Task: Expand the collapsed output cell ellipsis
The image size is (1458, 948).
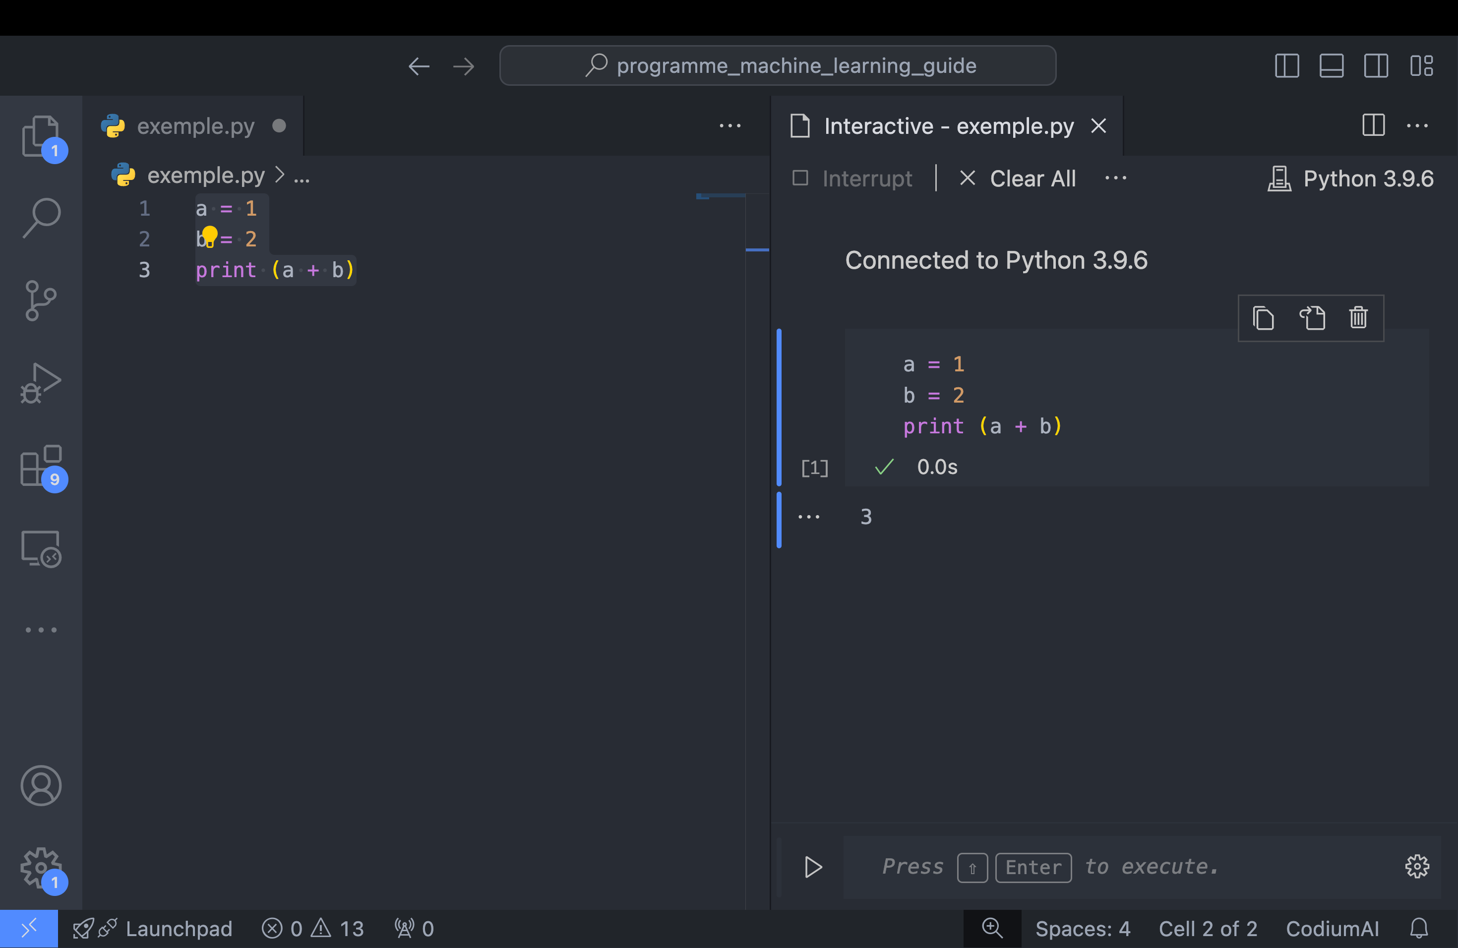Action: 809,516
